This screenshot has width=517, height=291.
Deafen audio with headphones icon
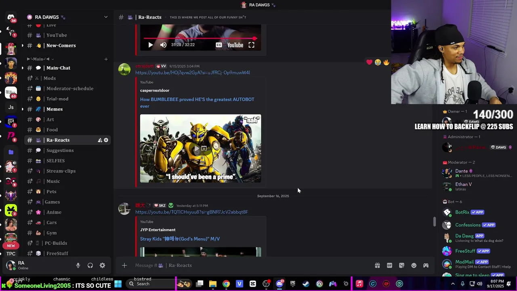coord(90,266)
